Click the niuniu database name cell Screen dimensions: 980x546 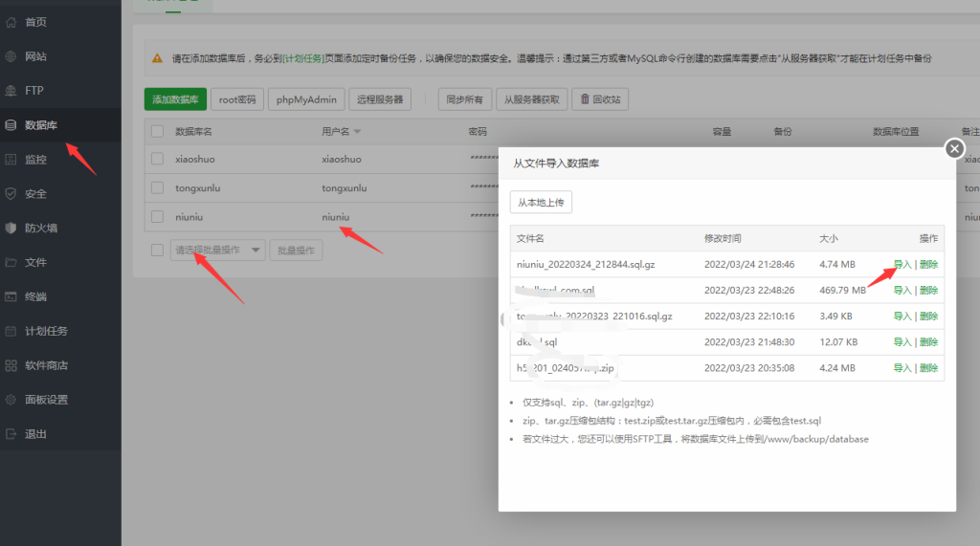coord(189,217)
